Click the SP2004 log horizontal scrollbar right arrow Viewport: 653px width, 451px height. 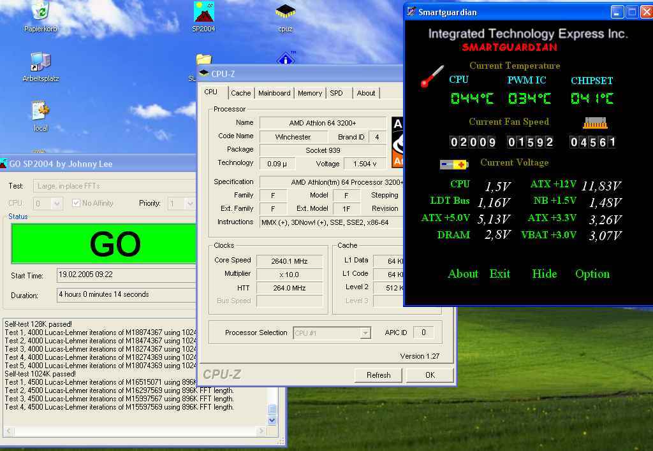[261, 431]
